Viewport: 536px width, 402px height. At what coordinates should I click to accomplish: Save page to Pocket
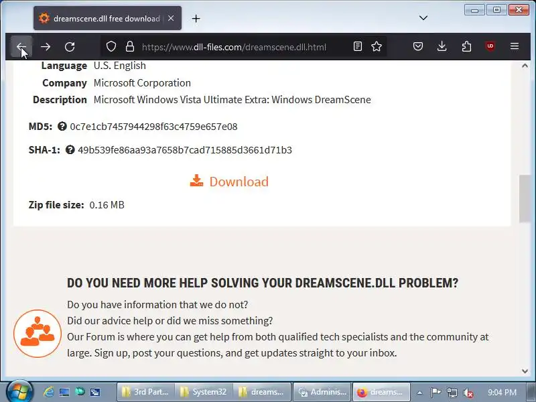[x=417, y=46]
